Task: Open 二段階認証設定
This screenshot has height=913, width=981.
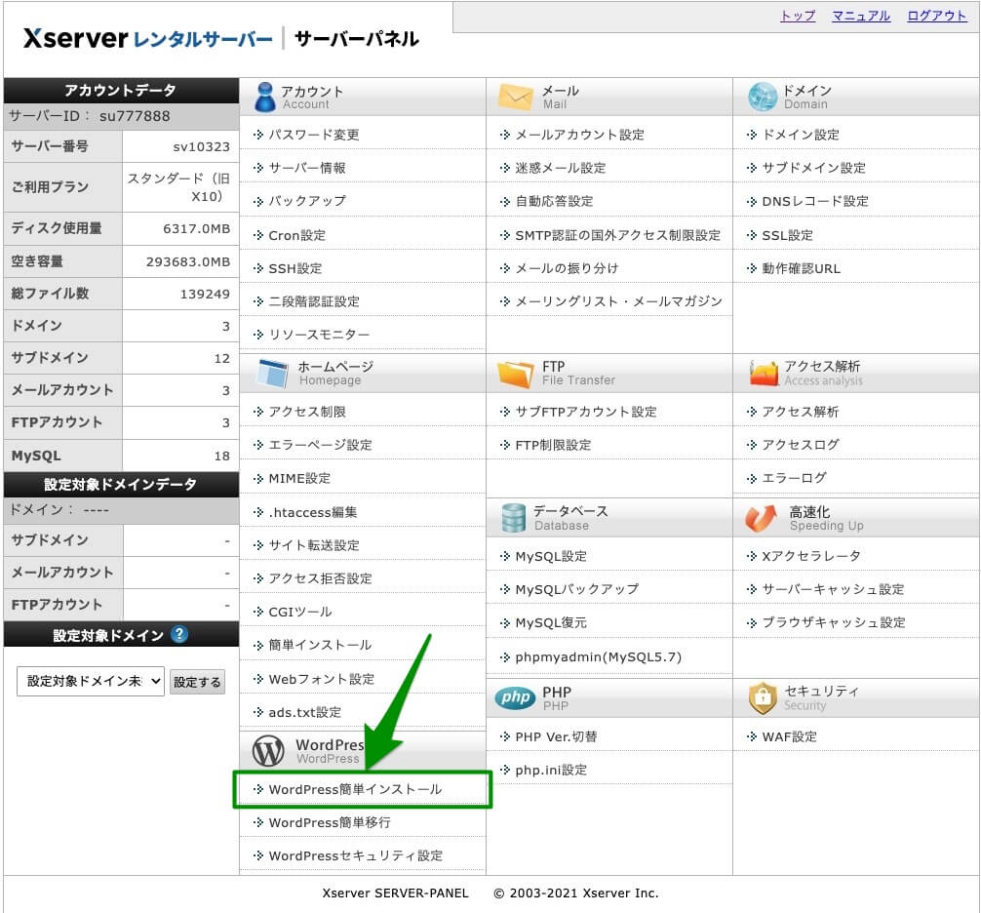Action: pos(314,302)
